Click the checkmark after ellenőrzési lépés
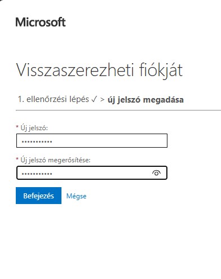The height and width of the screenshot is (279, 221). (94, 99)
